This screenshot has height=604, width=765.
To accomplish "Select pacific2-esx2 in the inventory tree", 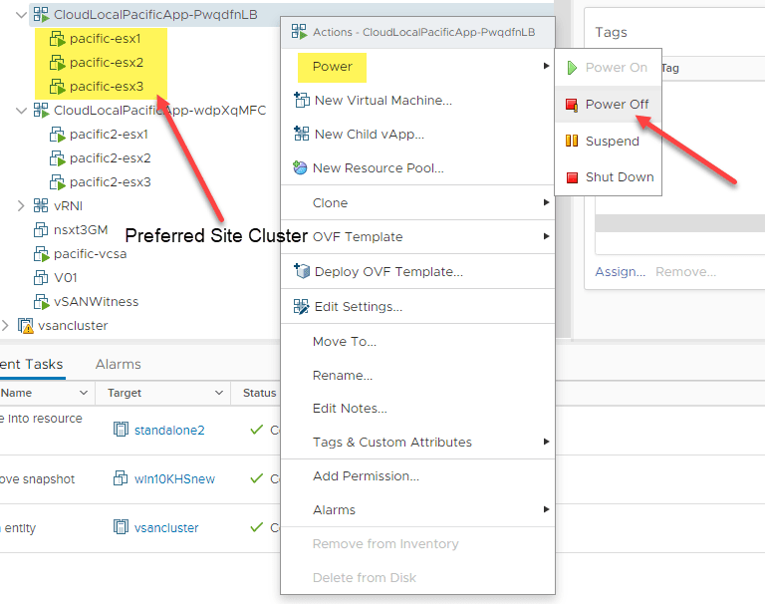I will click(x=110, y=157).
